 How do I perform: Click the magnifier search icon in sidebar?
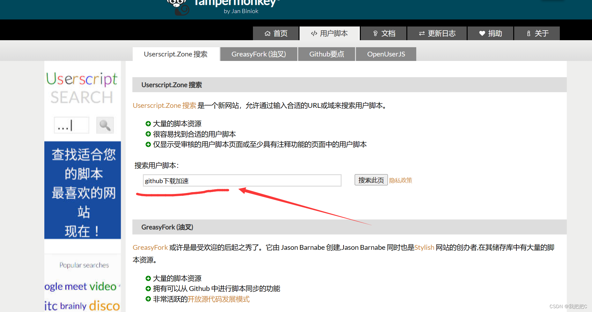point(105,125)
